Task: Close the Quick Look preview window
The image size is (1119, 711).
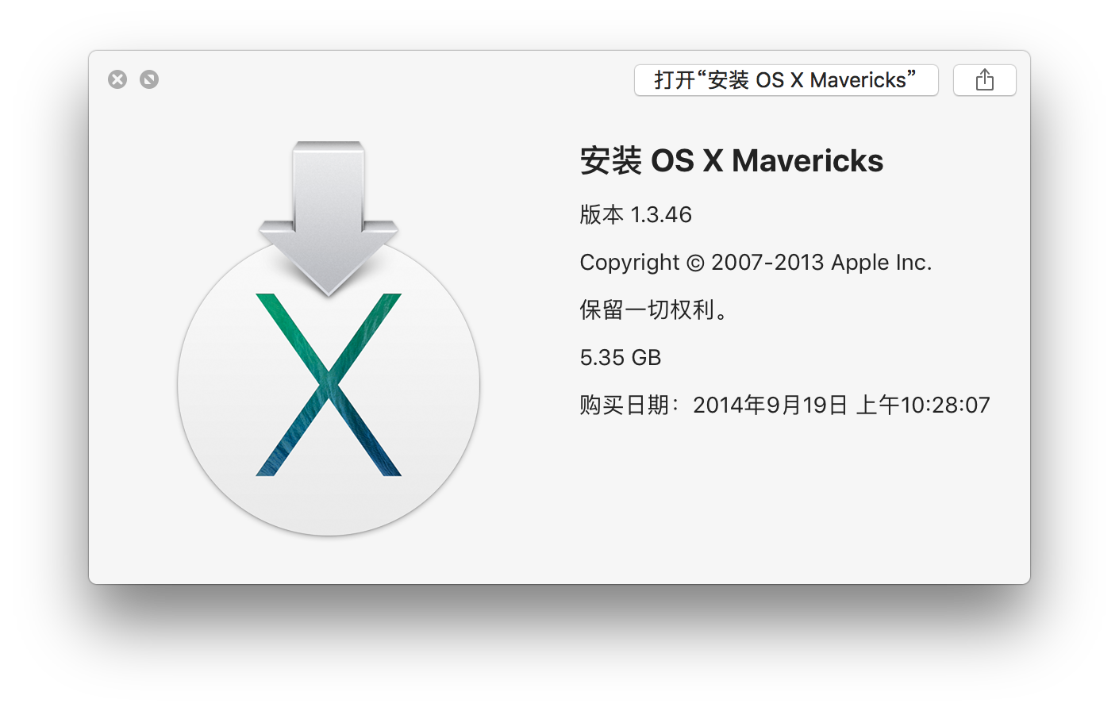Action: click(x=117, y=79)
